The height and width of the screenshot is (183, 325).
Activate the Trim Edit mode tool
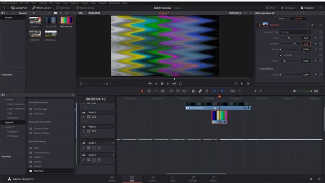pyautogui.click(x=149, y=91)
